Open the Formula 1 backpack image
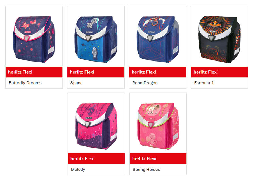Viewport: 253px width, 179px height. 219,39
